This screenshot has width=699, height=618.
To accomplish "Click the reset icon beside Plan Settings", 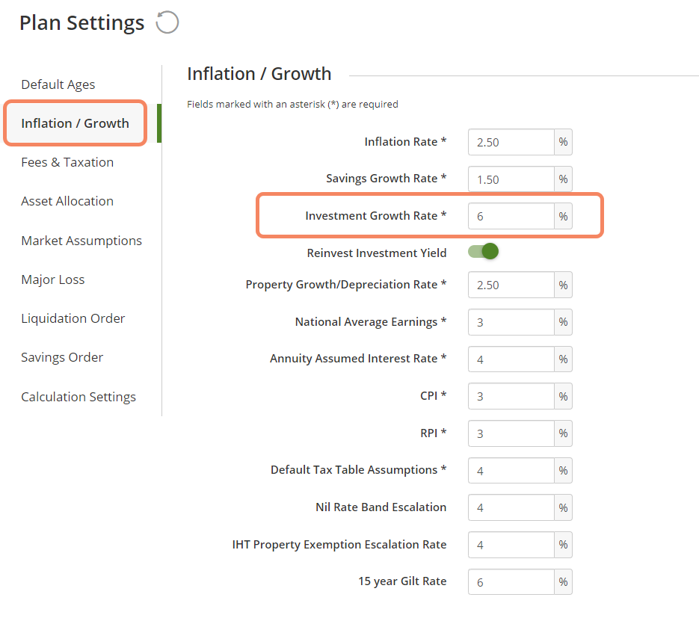I will click(167, 22).
